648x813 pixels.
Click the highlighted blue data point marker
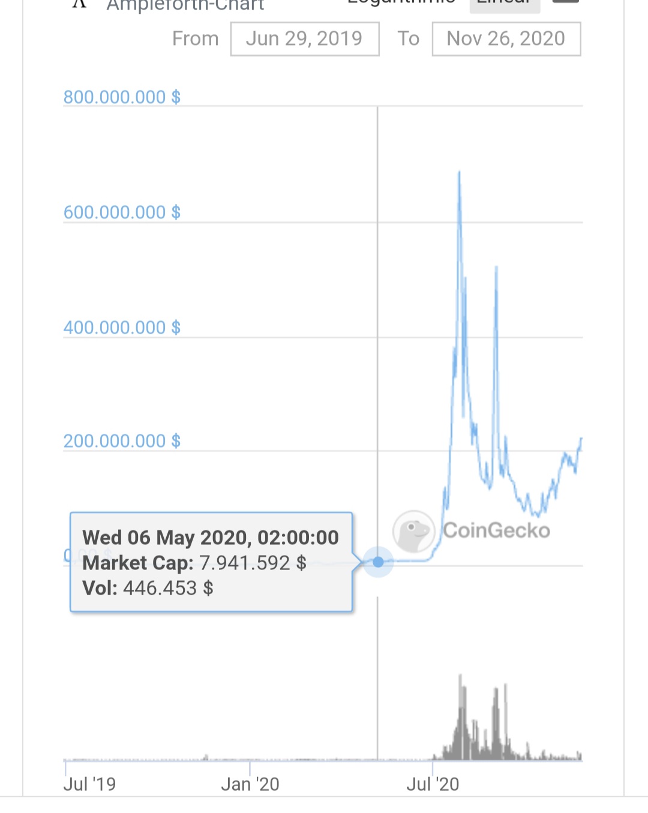[x=378, y=562]
